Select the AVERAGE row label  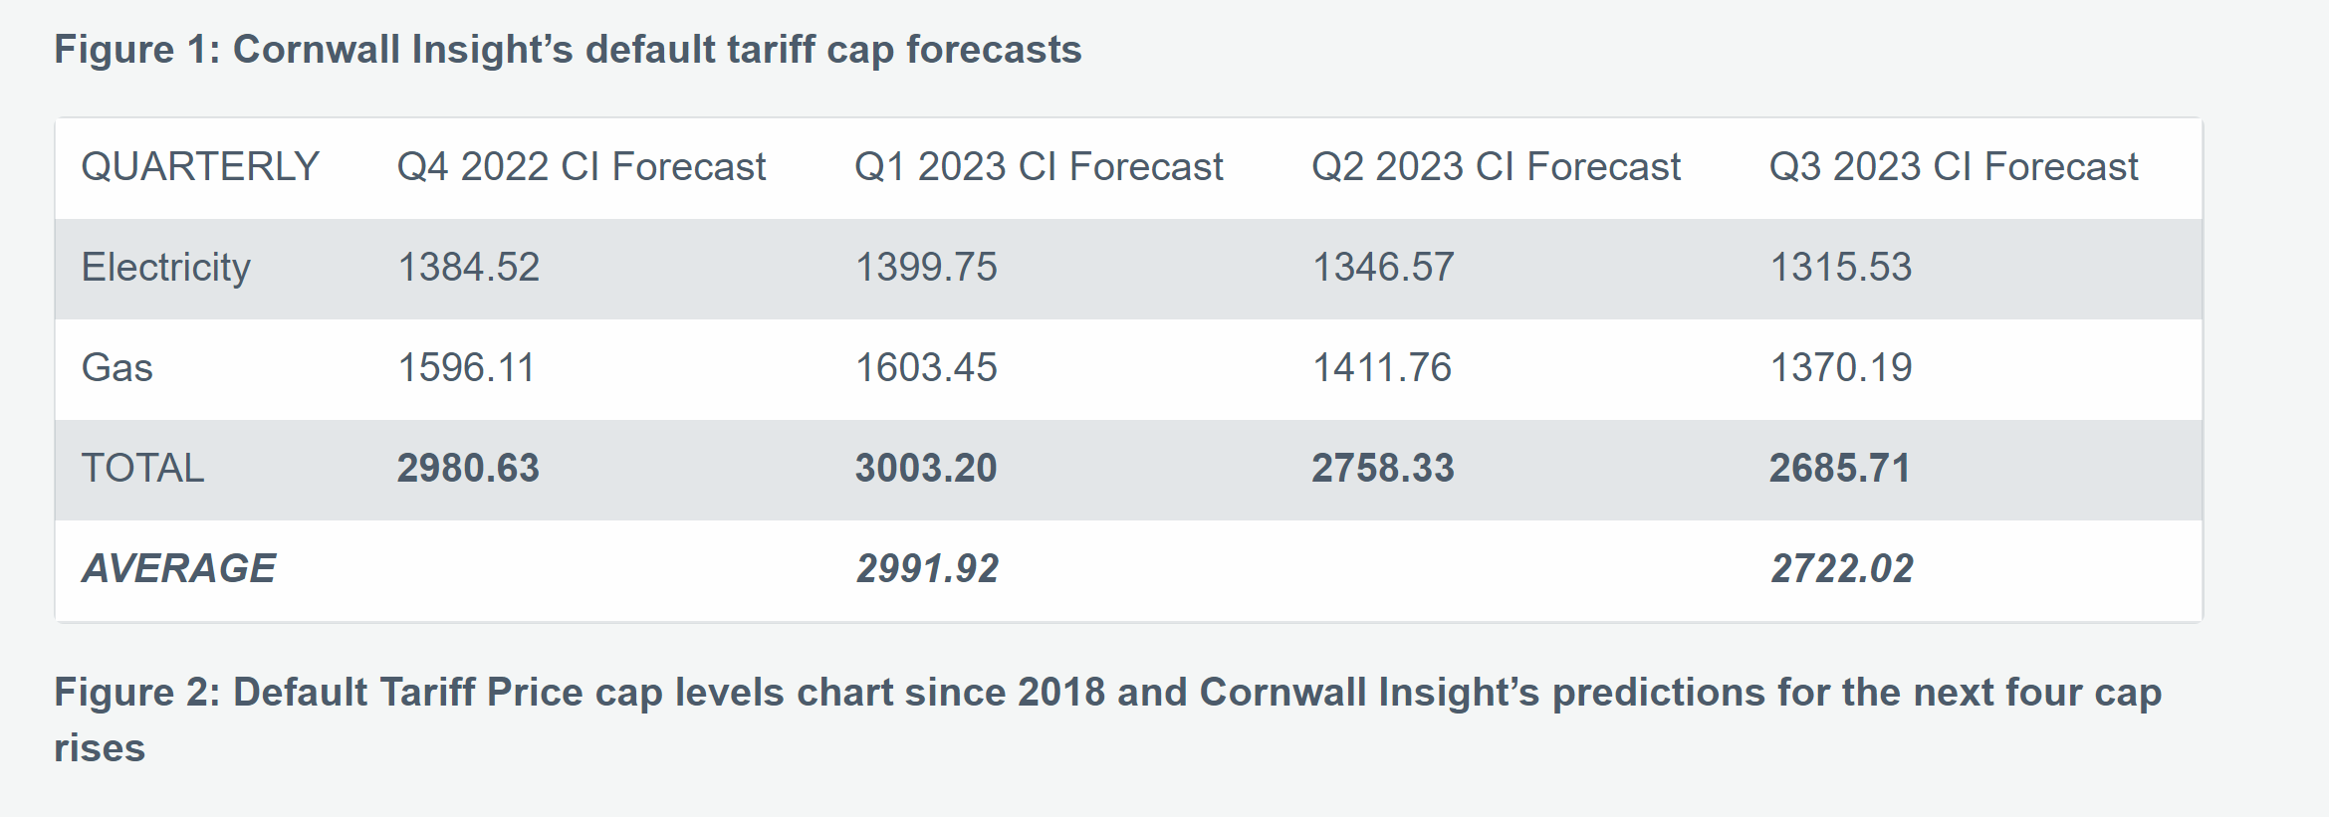coord(179,569)
